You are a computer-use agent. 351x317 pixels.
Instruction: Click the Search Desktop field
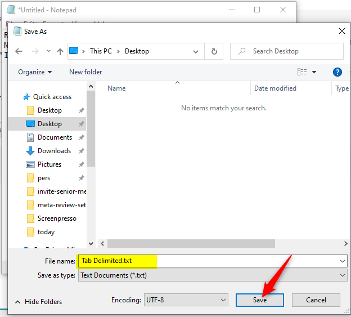pyautogui.click(x=286, y=51)
